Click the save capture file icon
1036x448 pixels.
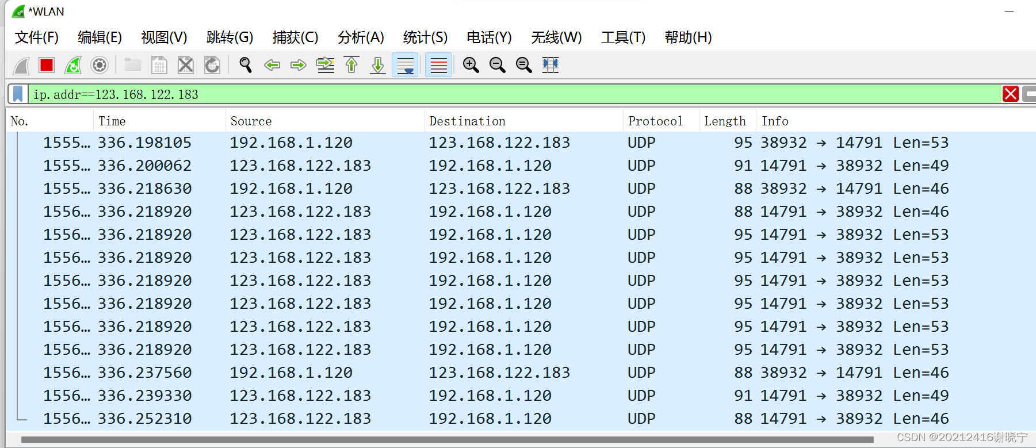point(159,65)
